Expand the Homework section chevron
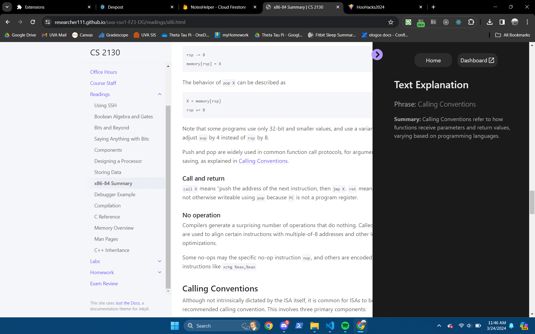Image resolution: width=535 pixels, height=334 pixels. click(160, 272)
